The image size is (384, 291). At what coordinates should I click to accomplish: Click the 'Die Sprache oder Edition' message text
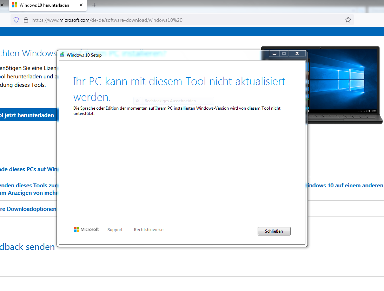coord(177,111)
